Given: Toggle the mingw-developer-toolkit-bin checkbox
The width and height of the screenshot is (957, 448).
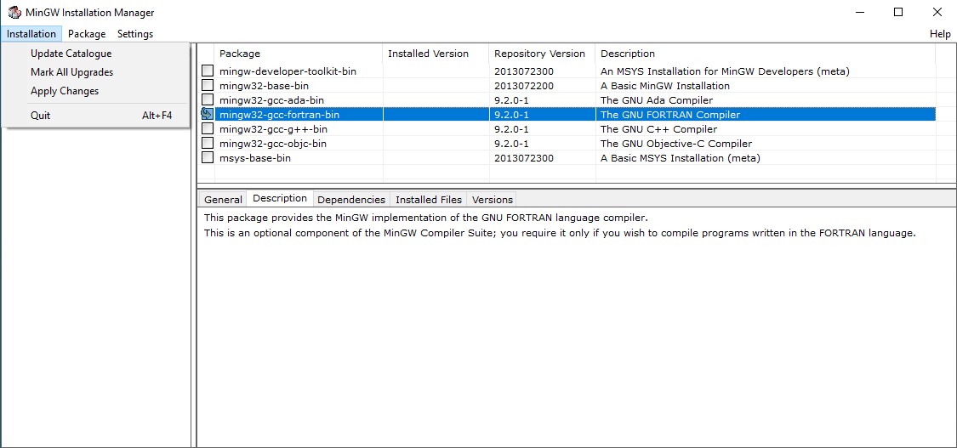Looking at the screenshot, I should (x=208, y=71).
